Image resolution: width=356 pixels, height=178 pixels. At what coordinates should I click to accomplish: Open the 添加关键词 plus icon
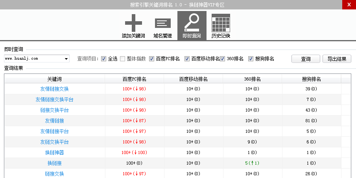coord(133,23)
